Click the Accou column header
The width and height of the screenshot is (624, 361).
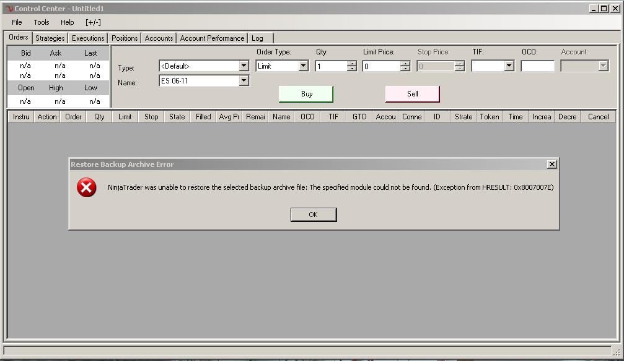[385, 117]
